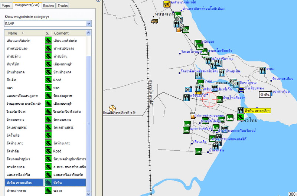Click the beer mug icon on the map

click(x=179, y=30)
